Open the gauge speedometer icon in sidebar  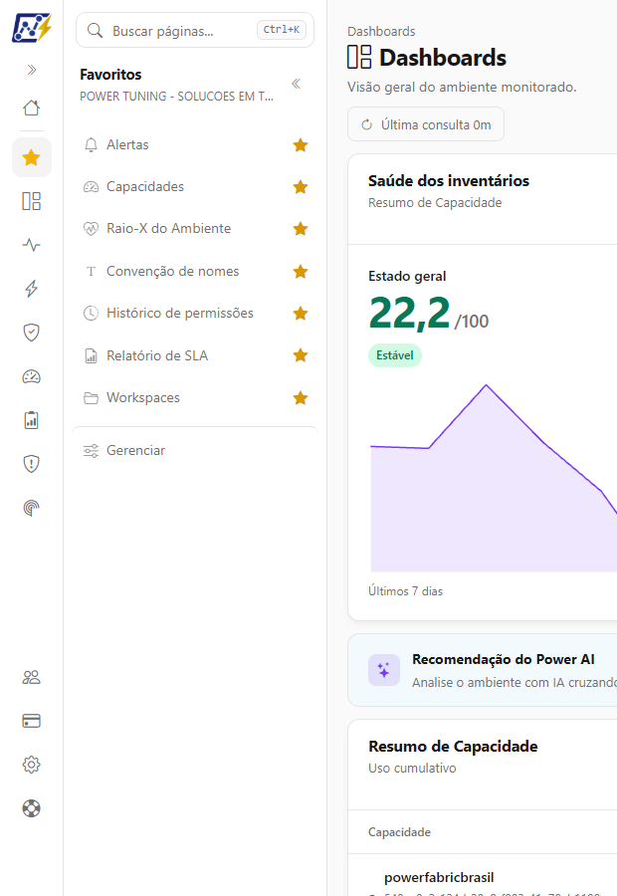pyautogui.click(x=32, y=376)
